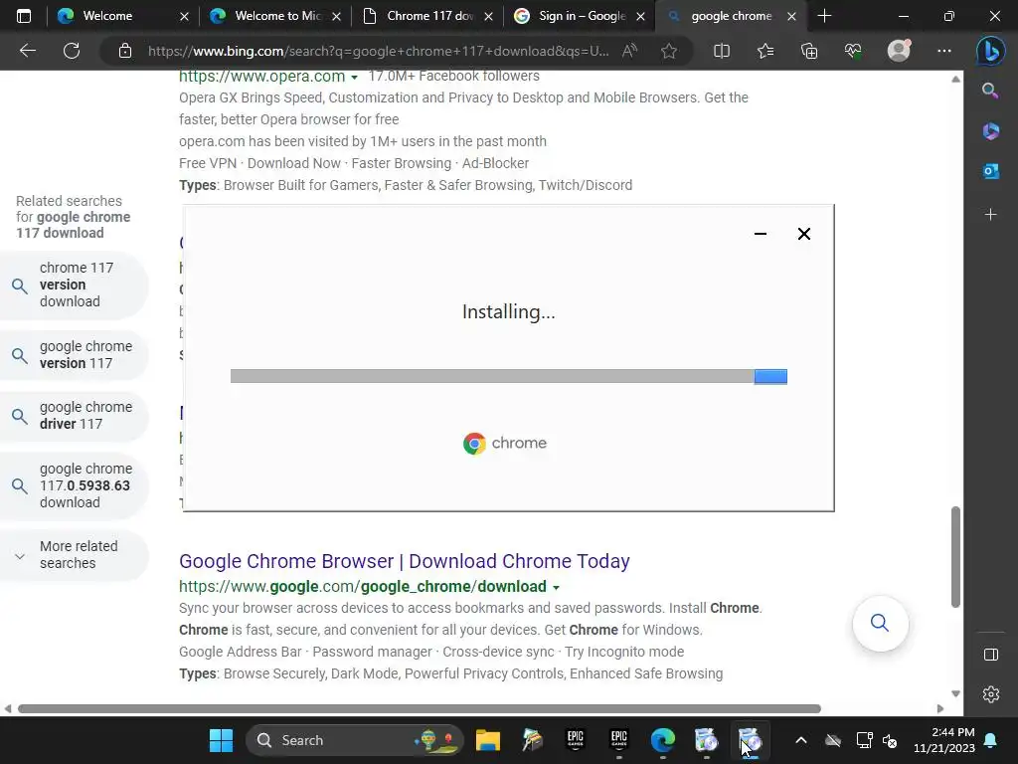This screenshot has width=1018, height=764.
Task: Open the opera.com ad link
Action: pos(261,76)
